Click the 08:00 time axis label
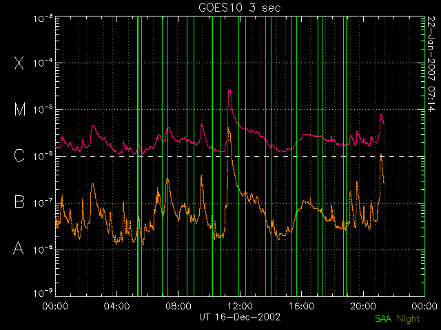The height and width of the screenshot is (330, 441). [178, 306]
